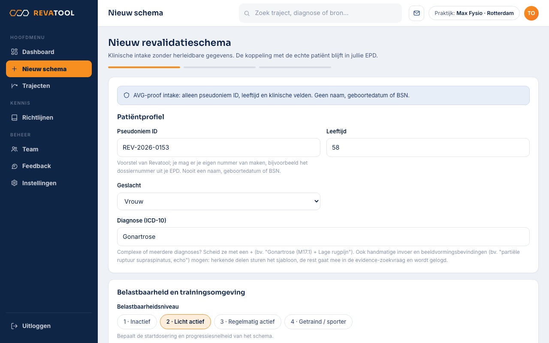Image resolution: width=549 pixels, height=343 pixels.
Task: Click the Praktijk Max Fysio Rotterdam selector
Action: [474, 13]
